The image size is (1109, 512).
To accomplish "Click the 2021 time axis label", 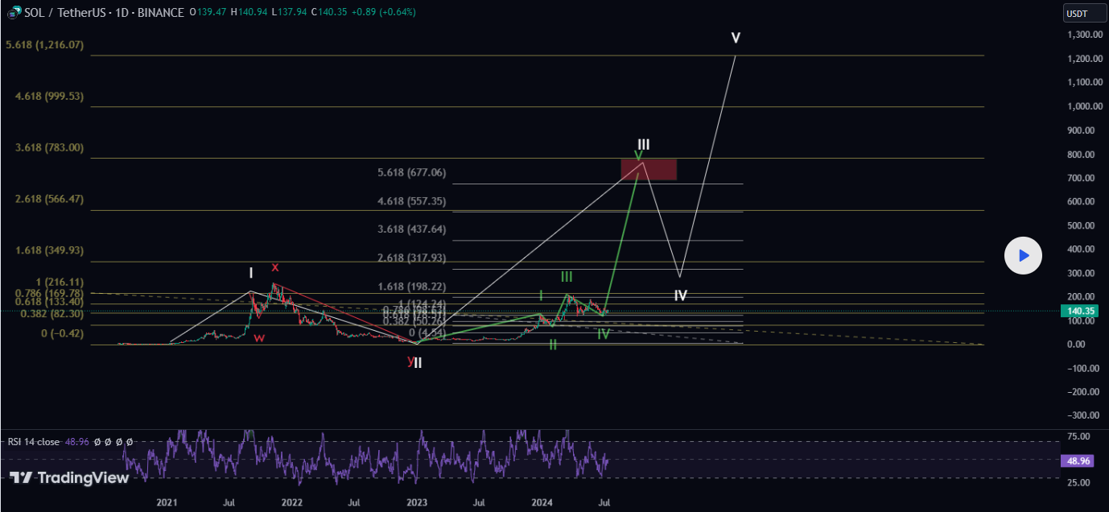I will pyautogui.click(x=167, y=502).
